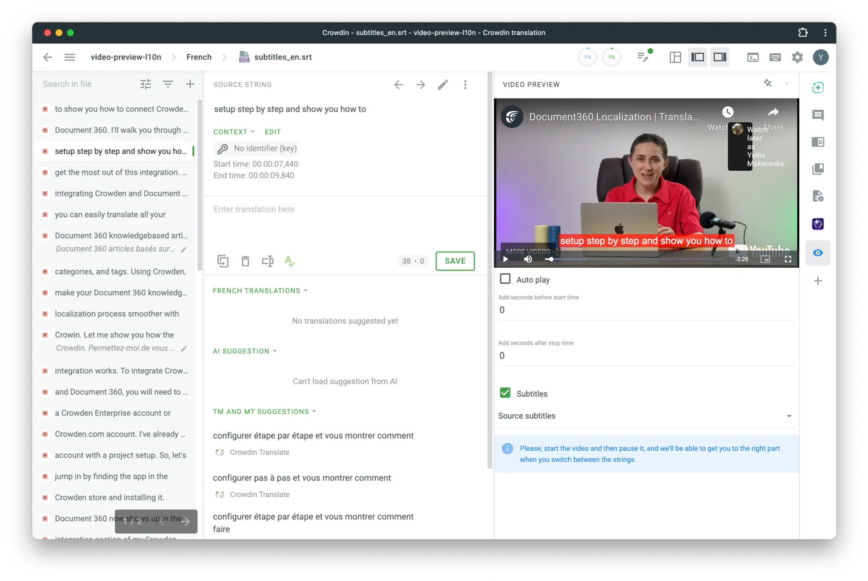Open the text selection mode tool
The width and height of the screenshot is (868, 581).
(x=268, y=261)
